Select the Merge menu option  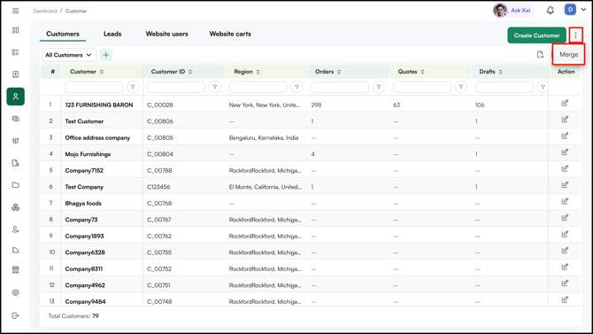(x=569, y=55)
